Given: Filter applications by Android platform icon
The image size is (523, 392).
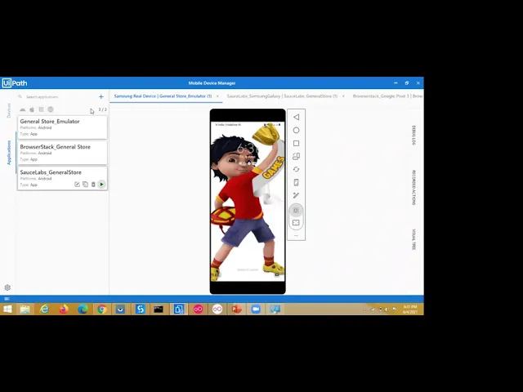Looking at the screenshot, I should 23,109.
